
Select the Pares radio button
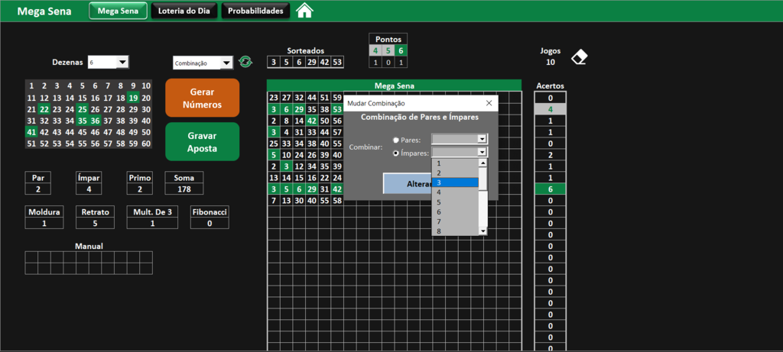396,140
